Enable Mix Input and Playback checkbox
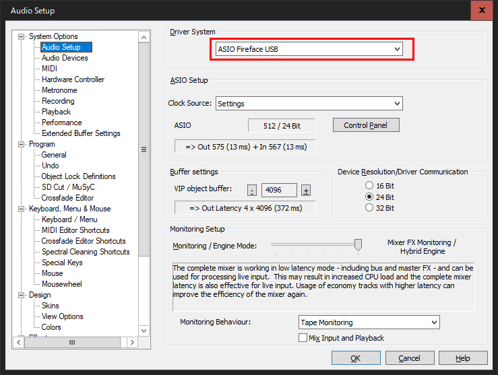 coord(303,337)
